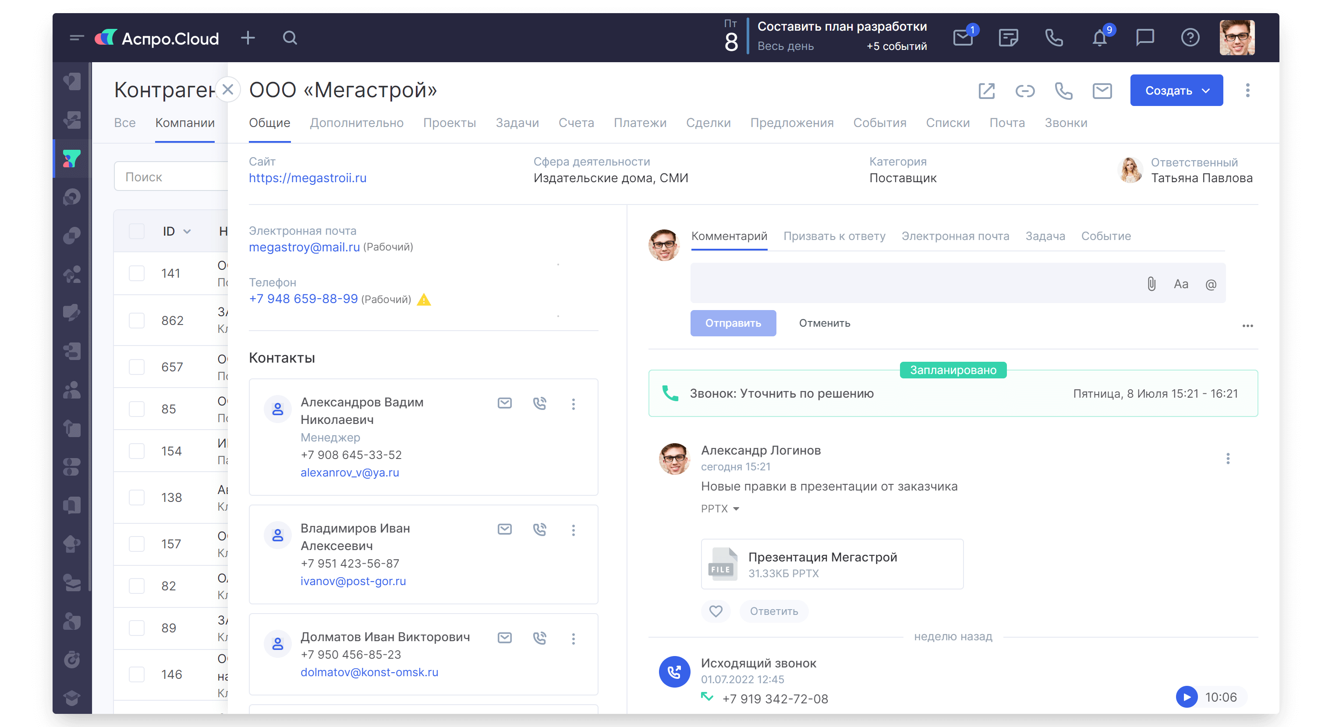Screen dimensions: 1332x727
Task: Check the row with ID 82
Action: pos(137,586)
